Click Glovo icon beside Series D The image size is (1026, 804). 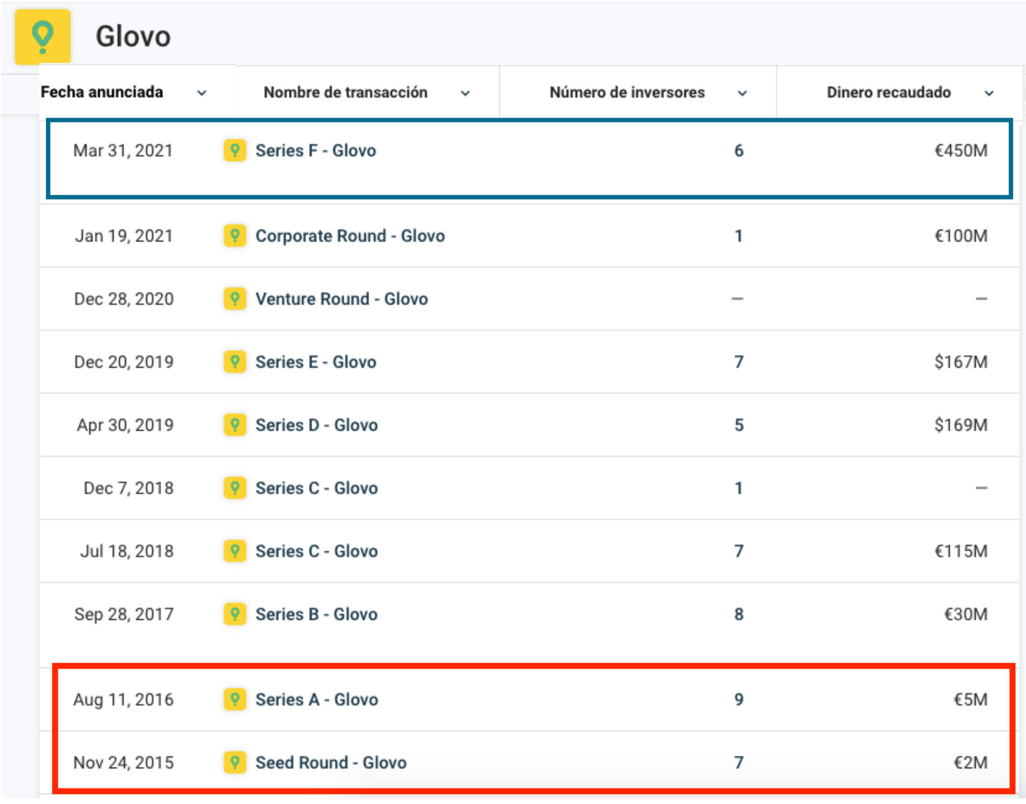click(235, 425)
